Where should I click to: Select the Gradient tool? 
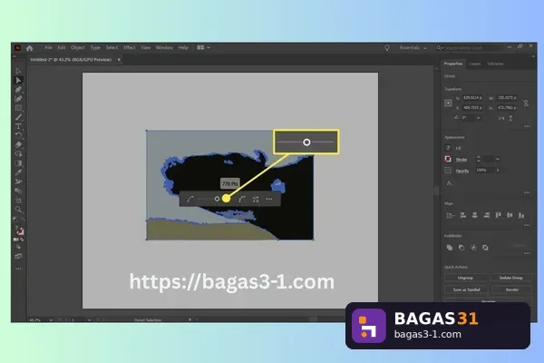point(18,163)
